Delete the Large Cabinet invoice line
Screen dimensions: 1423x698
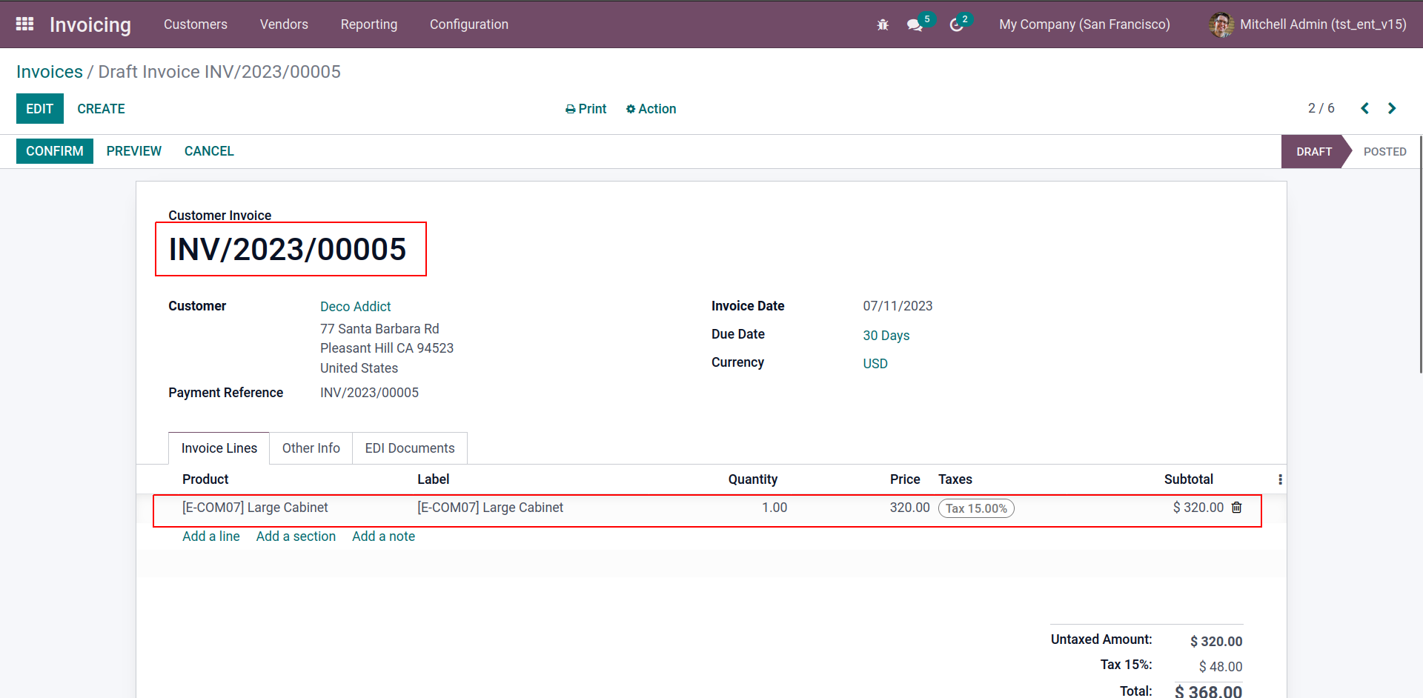[1236, 508]
